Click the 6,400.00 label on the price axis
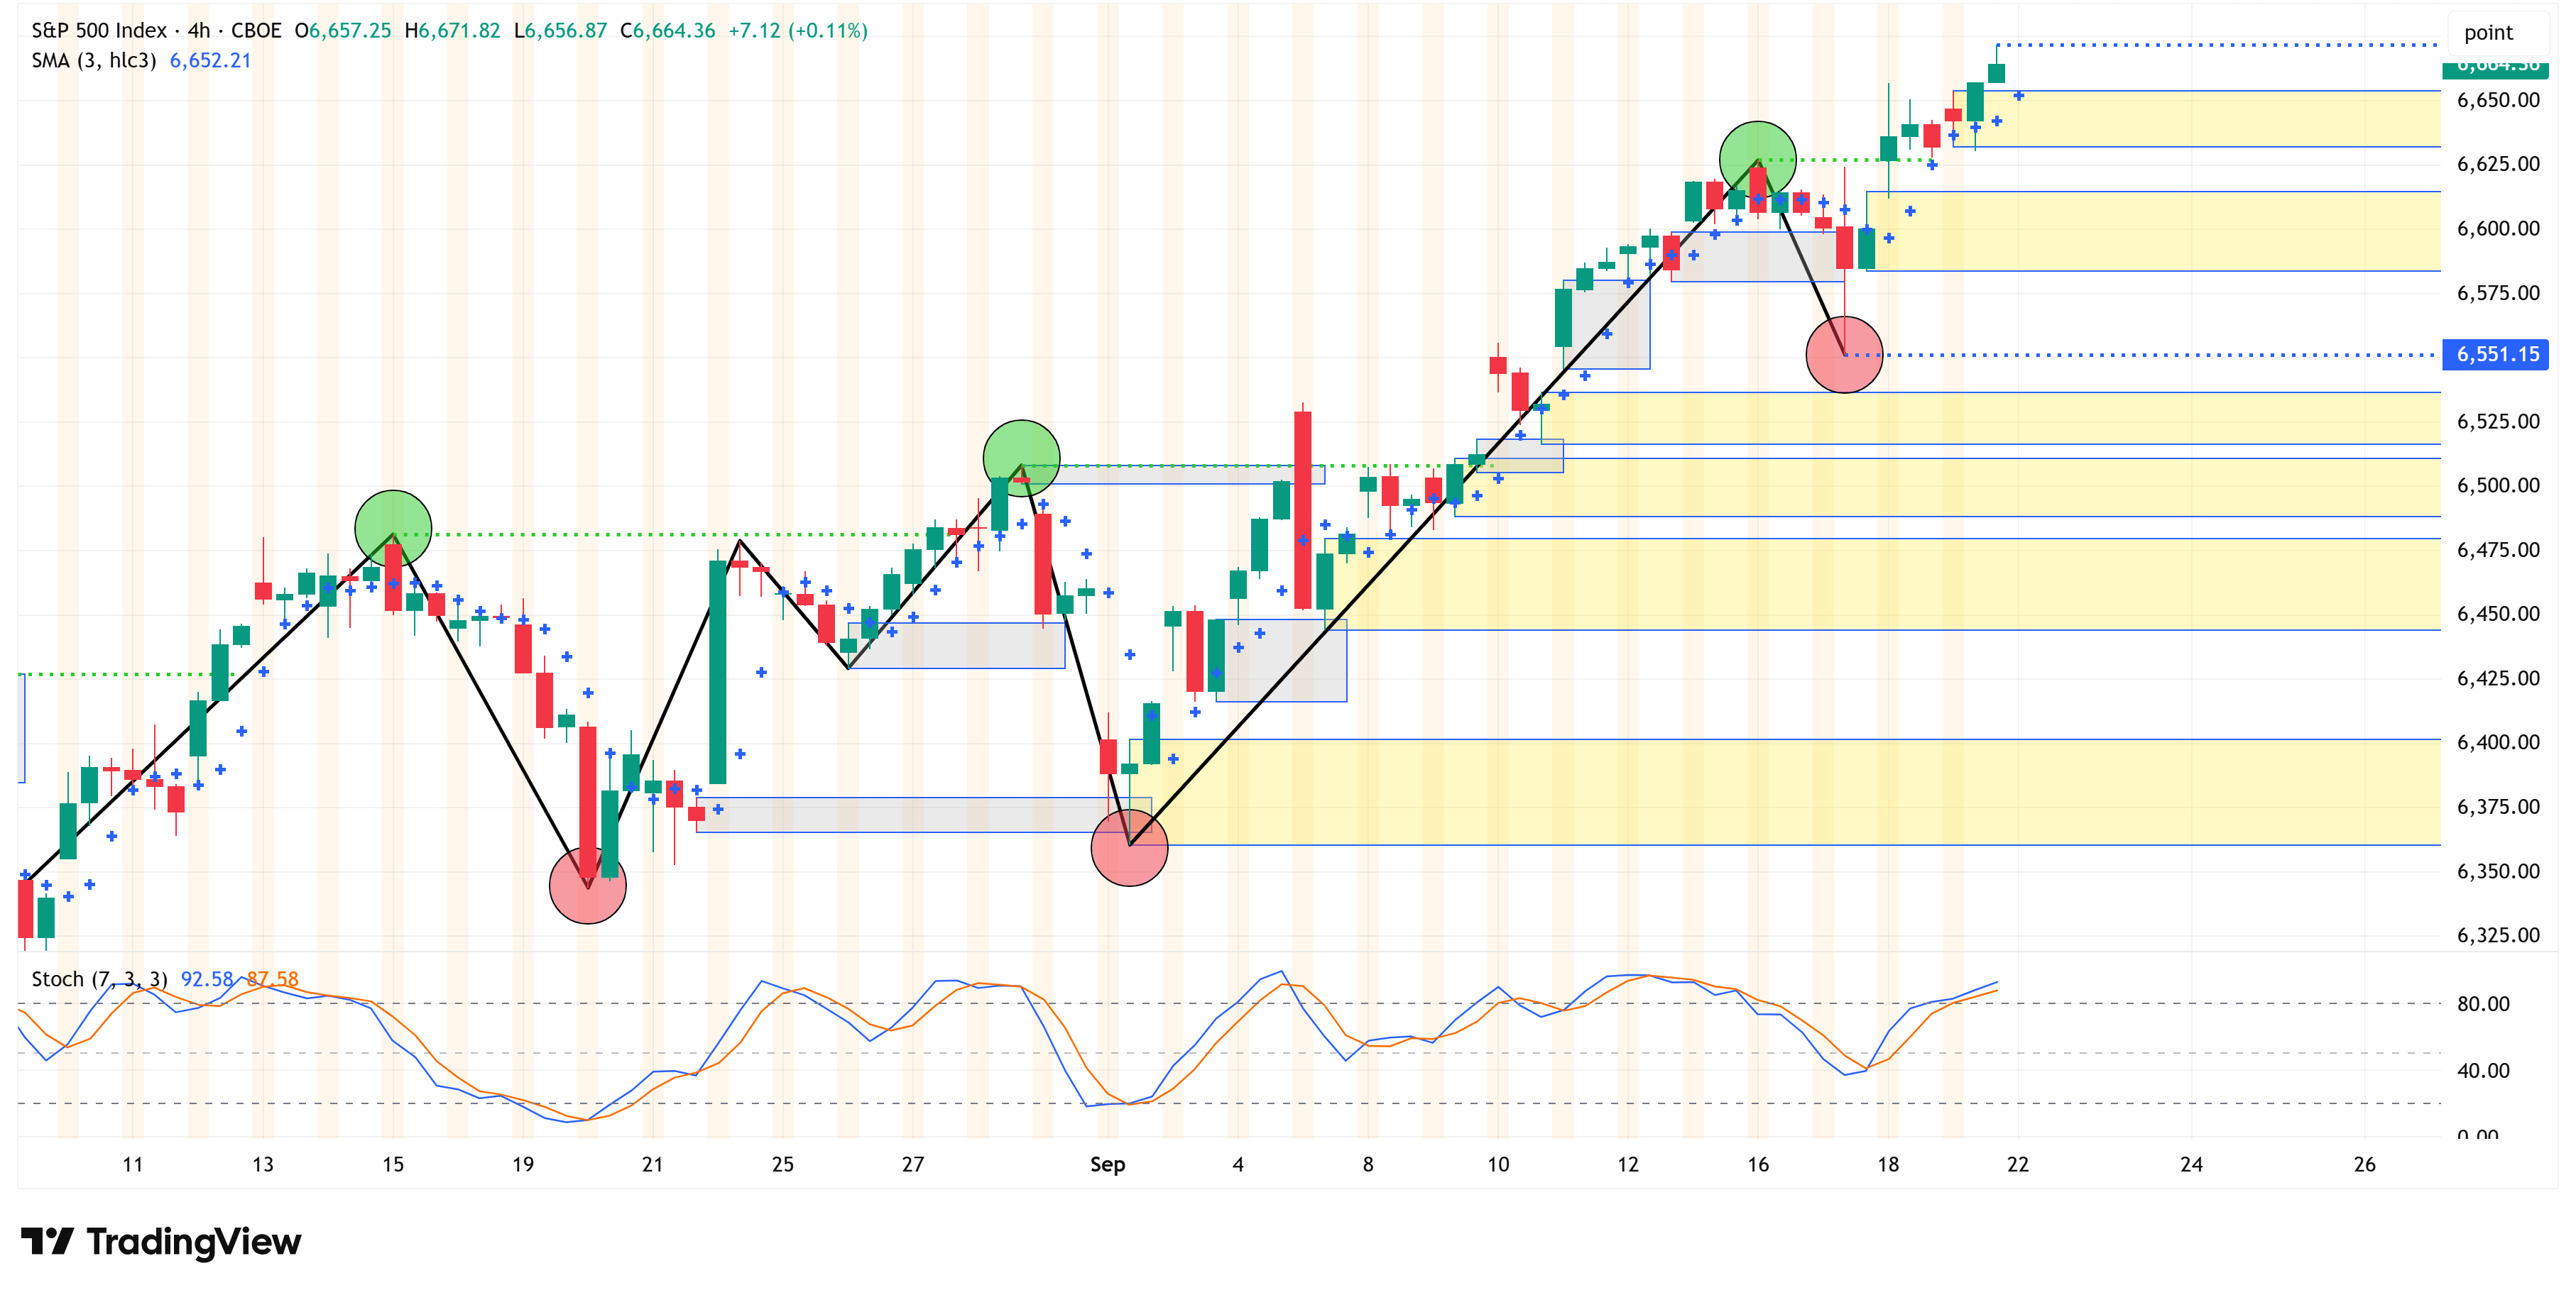Viewport: 2576px width, 1295px height. coord(2497,742)
